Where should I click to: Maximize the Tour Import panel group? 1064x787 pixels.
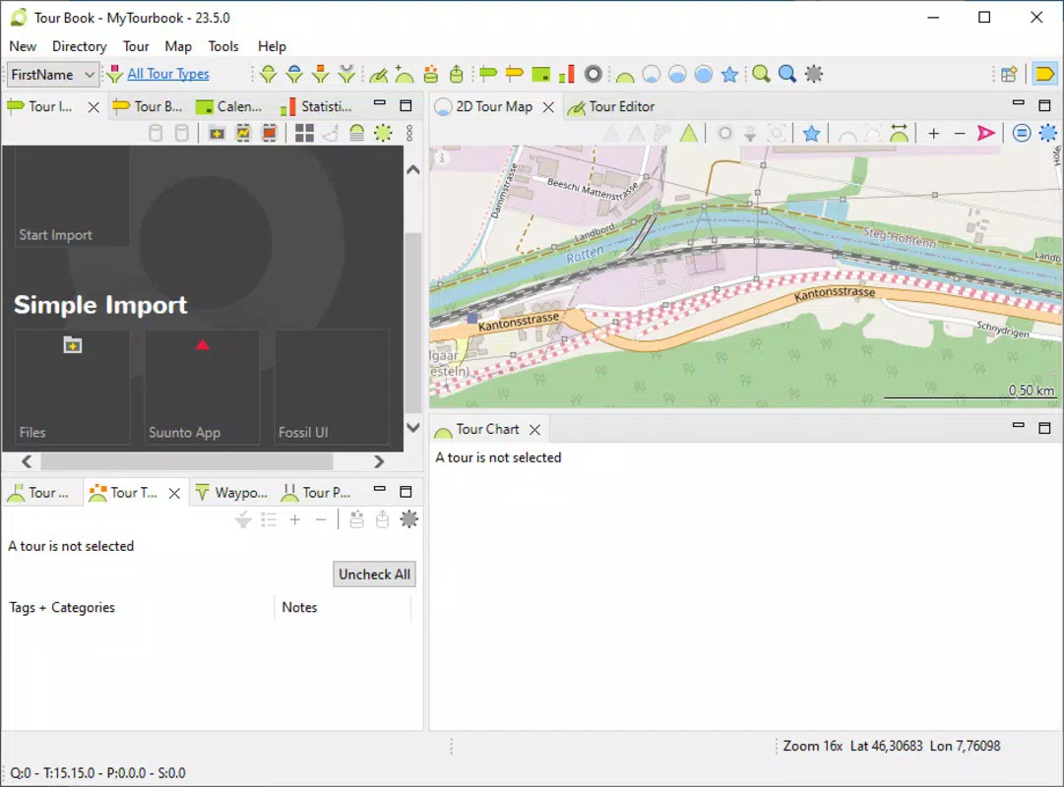click(406, 106)
